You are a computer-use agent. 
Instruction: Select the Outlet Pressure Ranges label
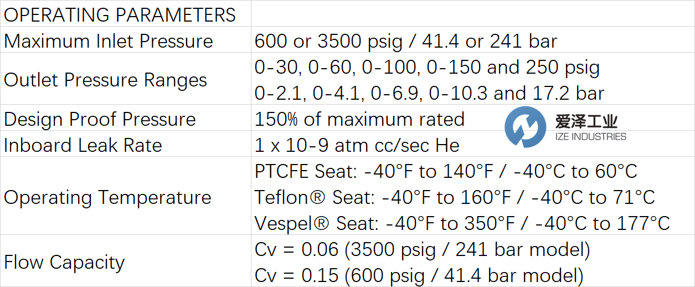105,80
